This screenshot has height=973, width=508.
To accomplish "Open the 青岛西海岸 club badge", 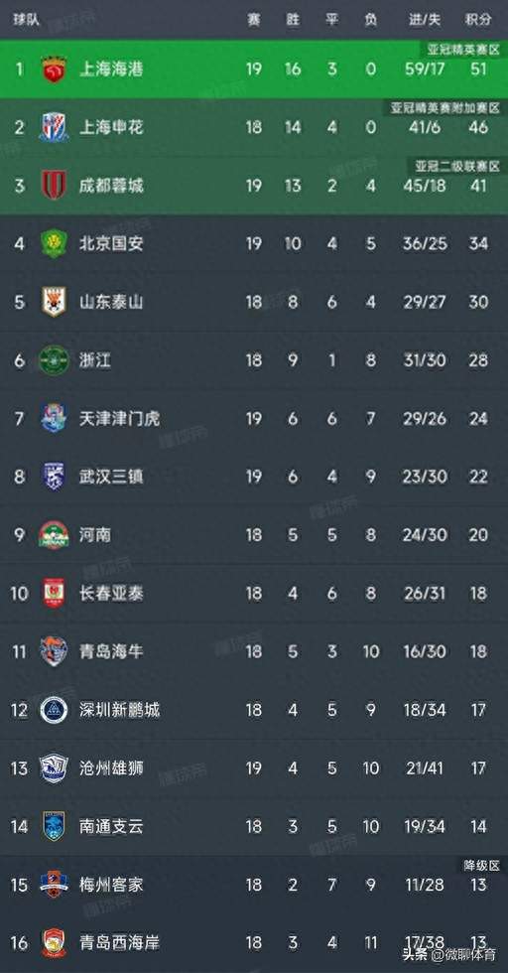I will click(x=54, y=943).
